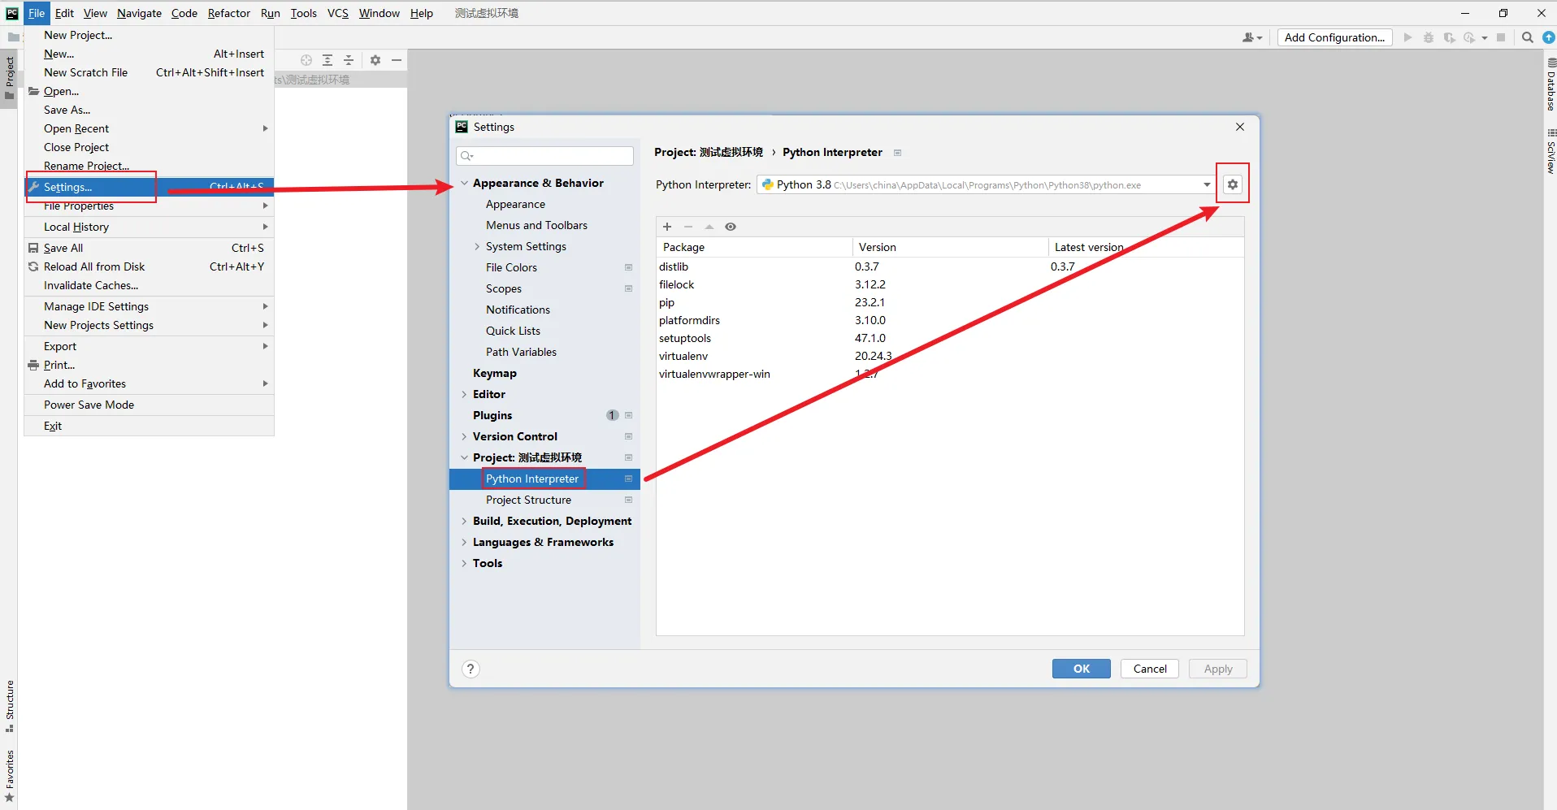The image size is (1557, 810).
Task: Select Path Variables settings page
Action: [521, 352]
